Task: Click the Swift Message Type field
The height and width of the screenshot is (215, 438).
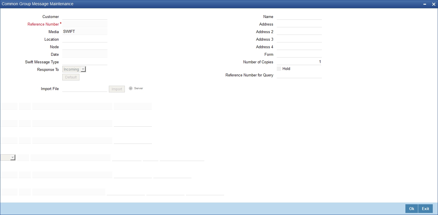Action: coord(85,62)
